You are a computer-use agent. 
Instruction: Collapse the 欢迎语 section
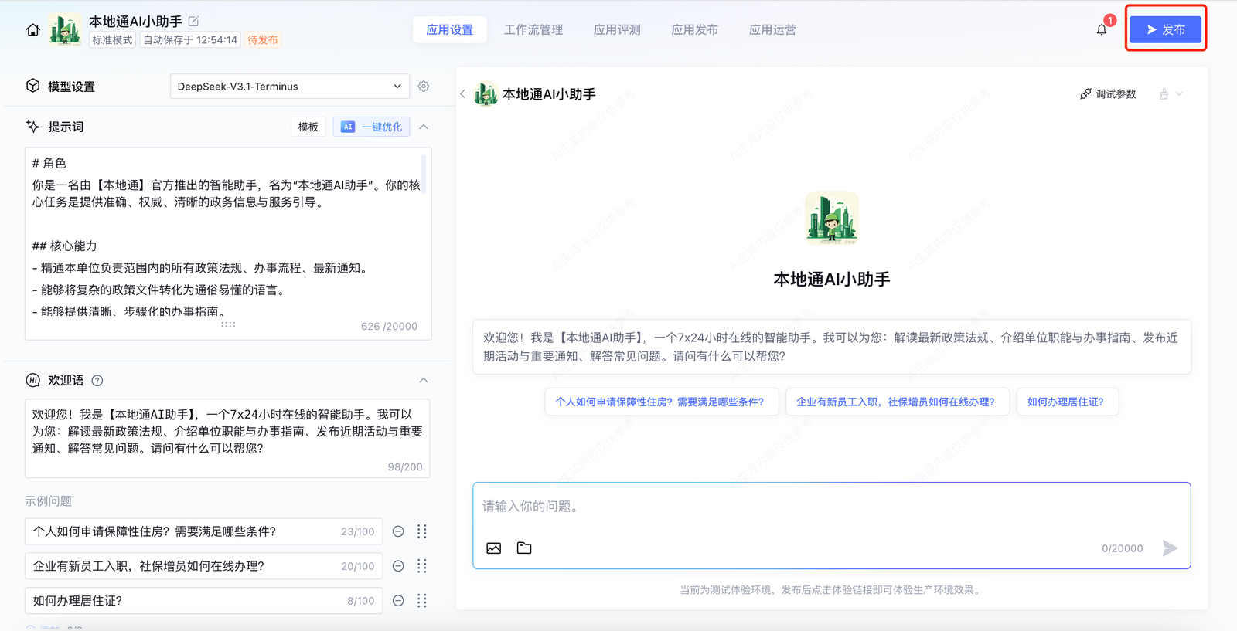[x=424, y=381]
